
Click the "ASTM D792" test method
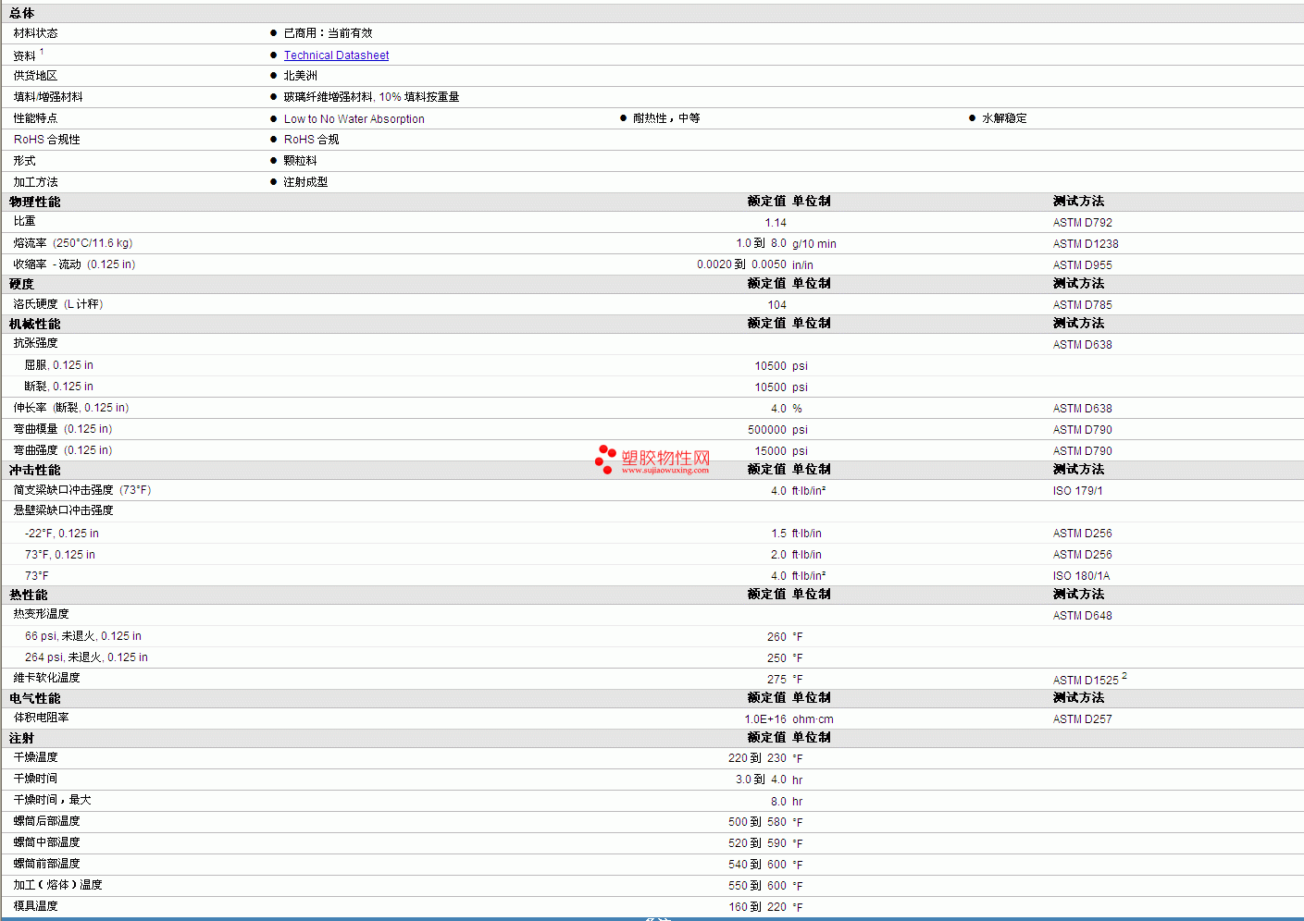coord(1082,223)
